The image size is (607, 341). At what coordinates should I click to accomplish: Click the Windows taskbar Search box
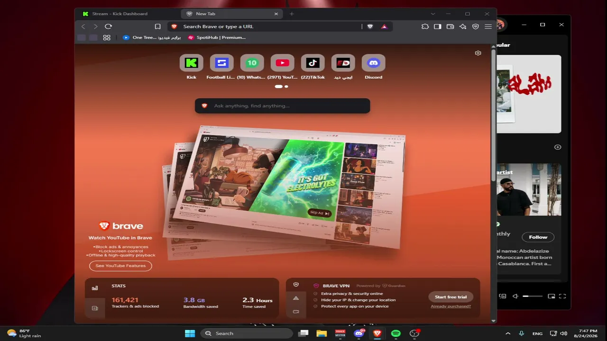pyautogui.click(x=247, y=333)
